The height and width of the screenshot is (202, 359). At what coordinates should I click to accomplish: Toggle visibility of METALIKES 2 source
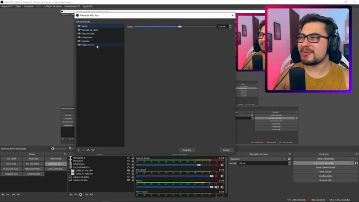point(128,158)
